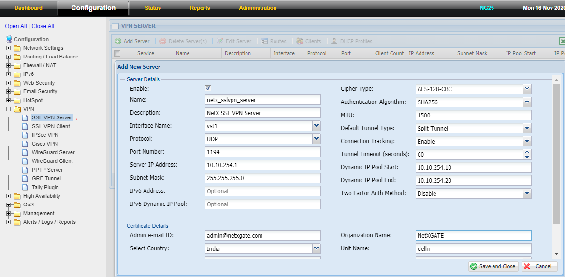The image size is (565, 277).
Task: Toggle the select-all checkbox in table header
Action: 117,53
